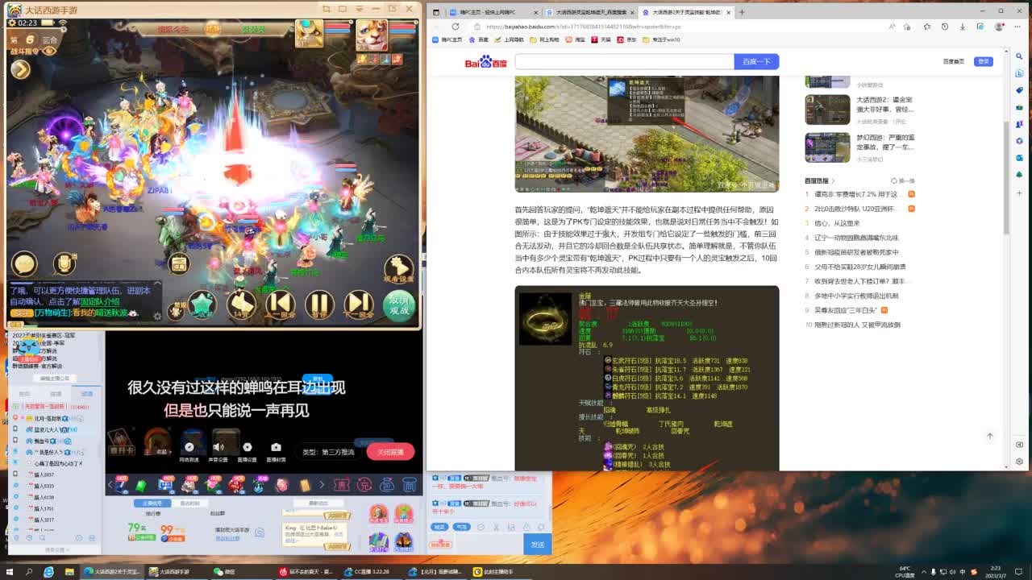Expand the 战斗指令 side panel arrow
The height and width of the screenshot is (580, 1032).
(x=20, y=69)
